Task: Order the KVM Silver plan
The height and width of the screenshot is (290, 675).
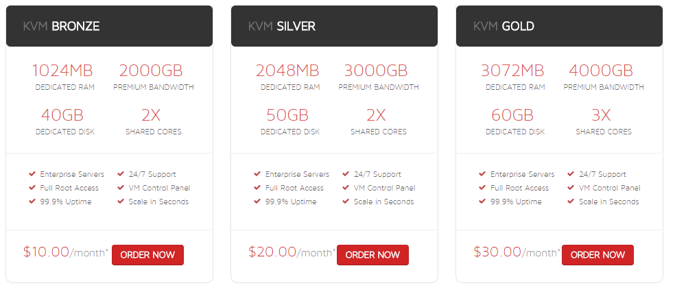Action: 372,255
